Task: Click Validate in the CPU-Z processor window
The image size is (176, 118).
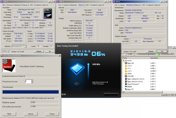Action: 39,51
